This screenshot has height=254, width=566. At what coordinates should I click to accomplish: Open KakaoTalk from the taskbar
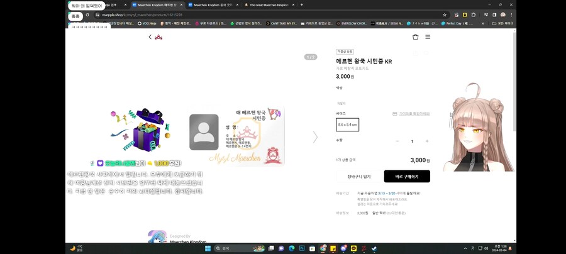tap(353, 248)
